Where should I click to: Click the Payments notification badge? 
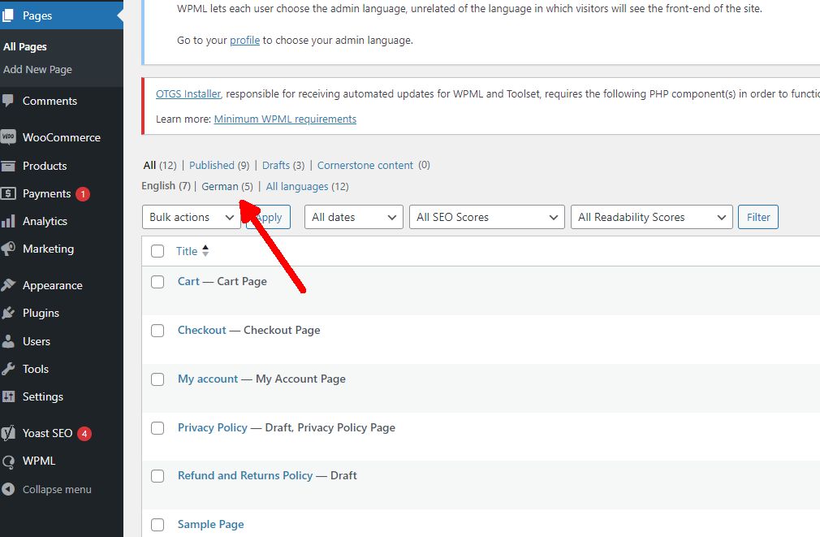(x=83, y=193)
